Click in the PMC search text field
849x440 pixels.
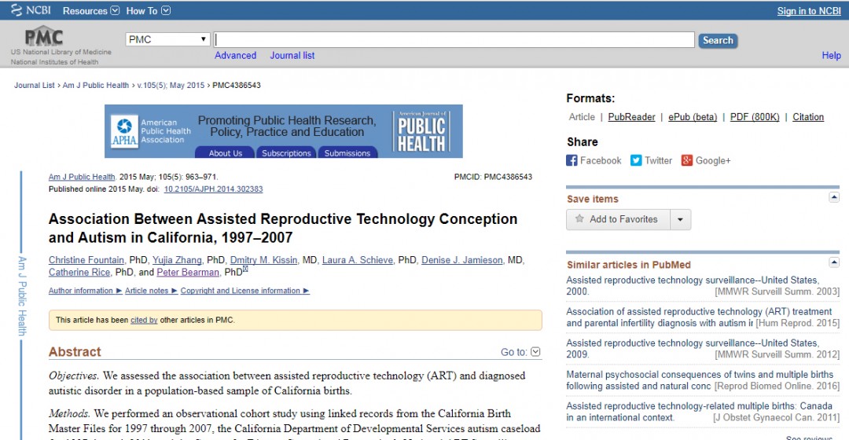[x=454, y=39]
